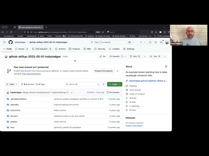Screen dimensions: 209x156
Task: Open your pull requests header icon
Action: 155,42
